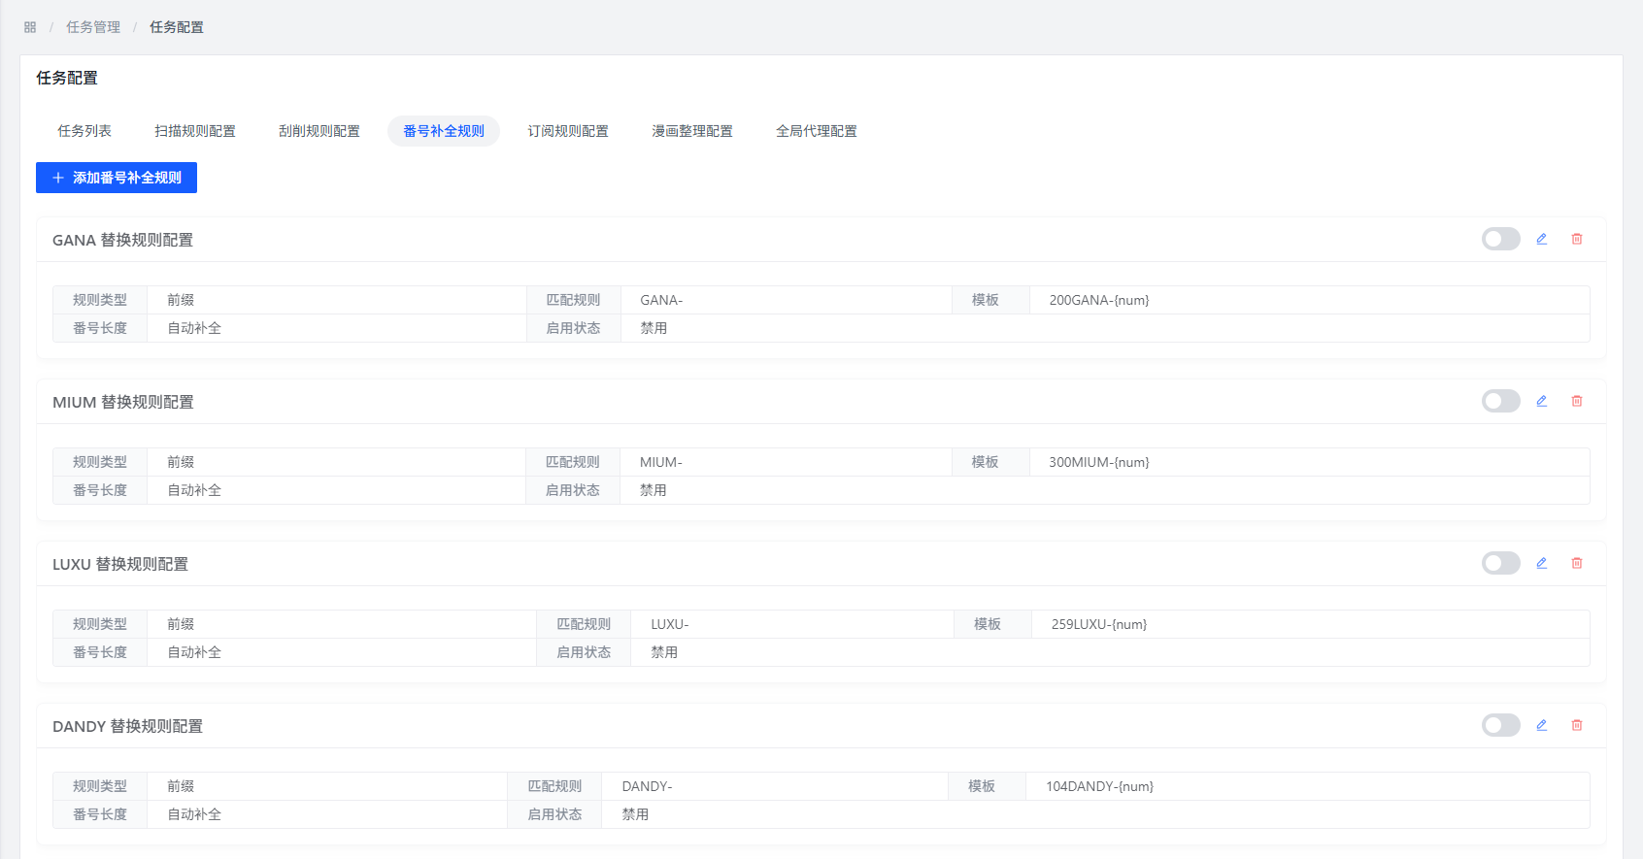This screenshot has width=1643, height=859.
Task: Open the 扫描规则配置 tab
Action: [195, 131]
